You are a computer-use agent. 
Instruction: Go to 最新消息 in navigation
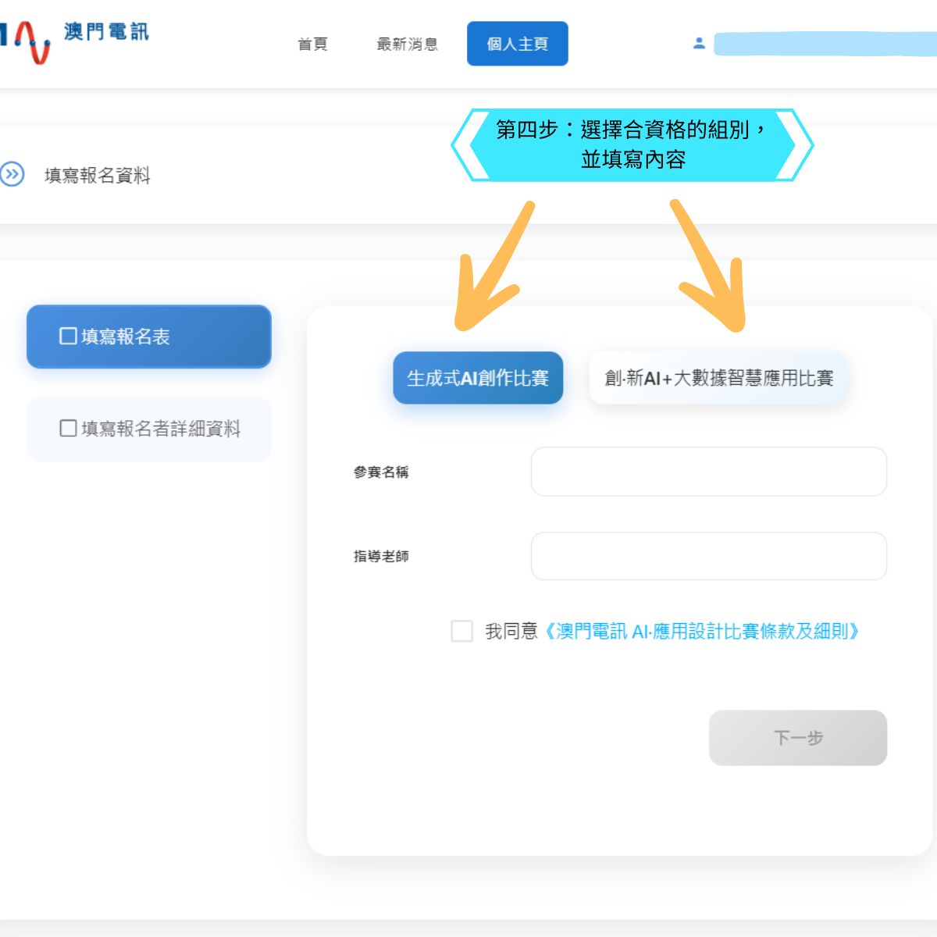(407, 45)
